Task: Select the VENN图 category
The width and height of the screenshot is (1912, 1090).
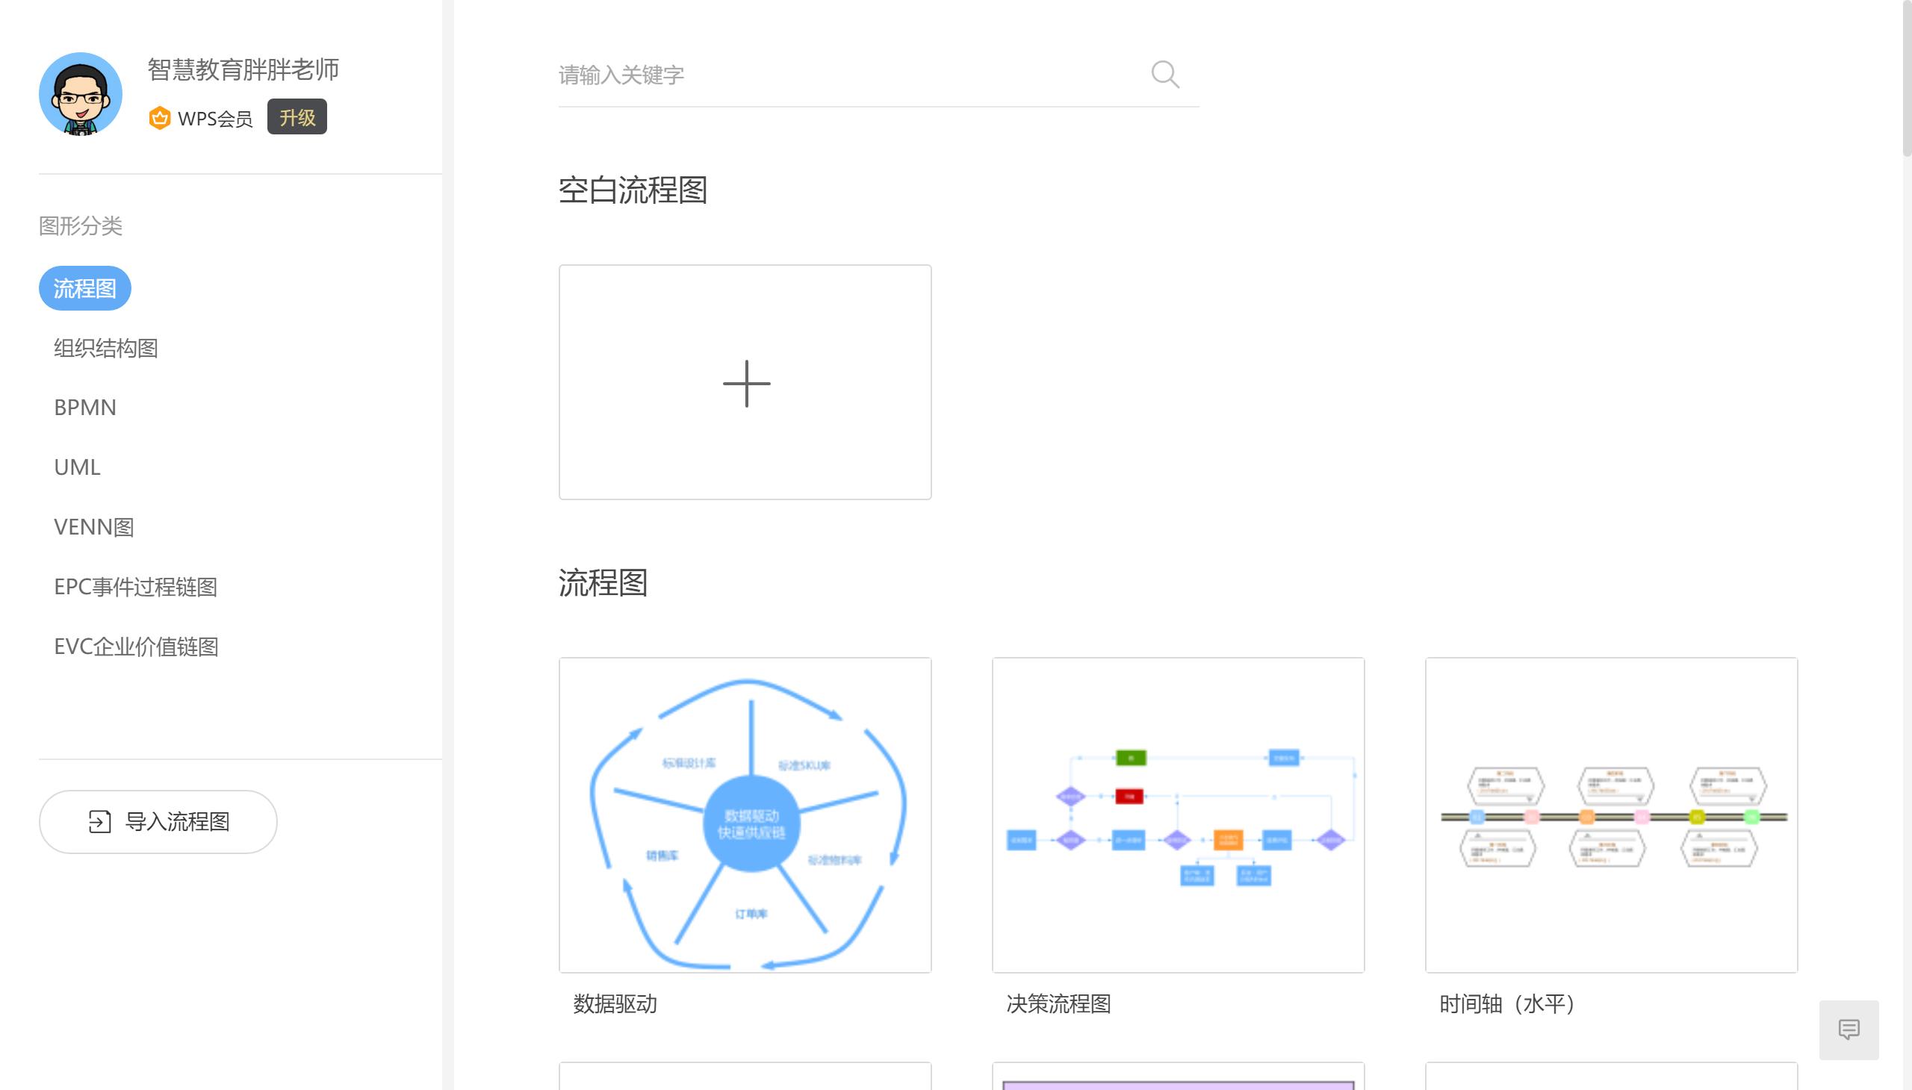Action: (x=93, y=527)
